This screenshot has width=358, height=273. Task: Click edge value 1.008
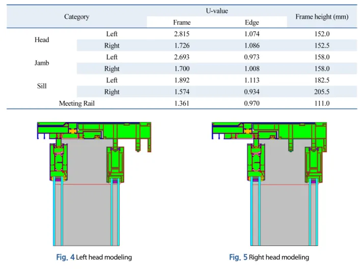(x=252, y=68)
